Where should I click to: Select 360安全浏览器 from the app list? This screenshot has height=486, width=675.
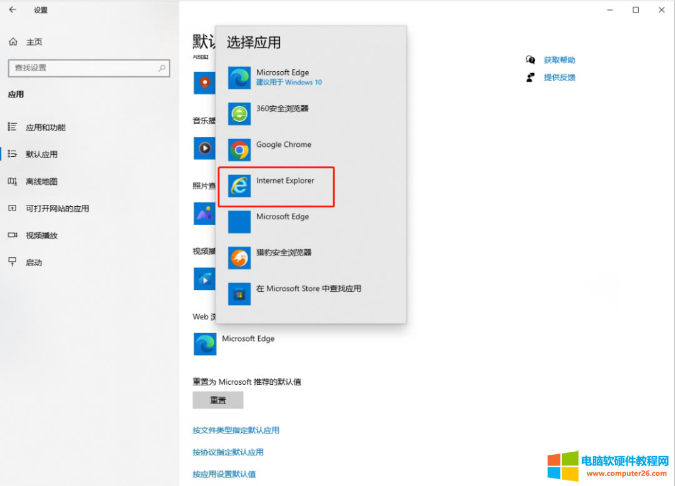(x=280, y=109)
